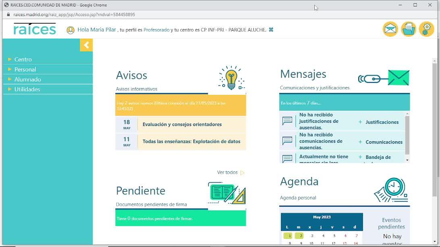This screenshot has width=440, height=247.
Task: Click the green pending documents banner
Action: (x=181, y=218)
